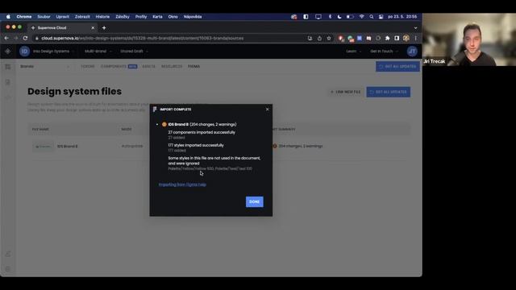Screen dimensions: 516x290
Task: Click the DONE button in import dialog
Action: click(x=255, y=201)
